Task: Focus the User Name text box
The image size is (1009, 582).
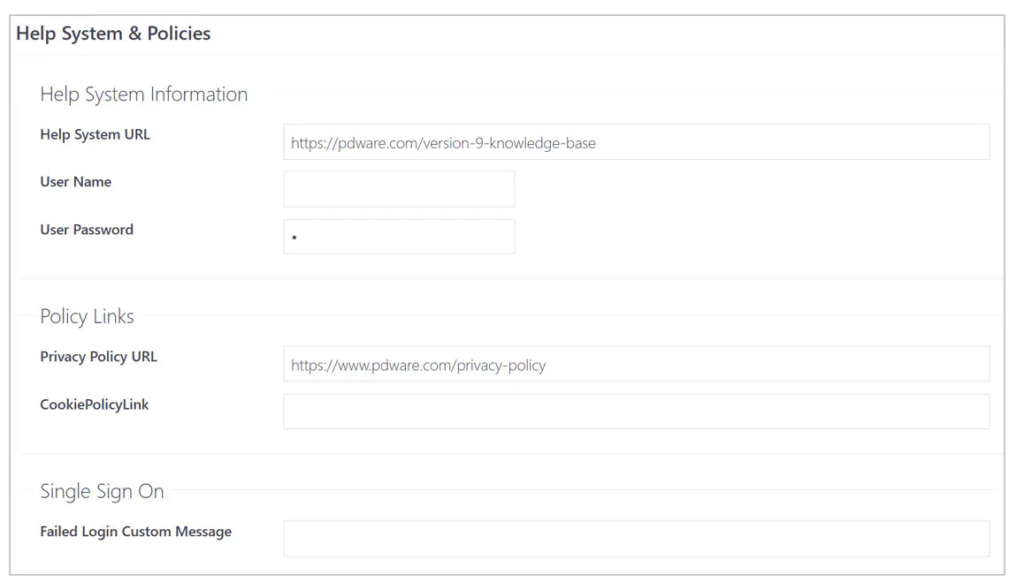Action: point(399,189)
